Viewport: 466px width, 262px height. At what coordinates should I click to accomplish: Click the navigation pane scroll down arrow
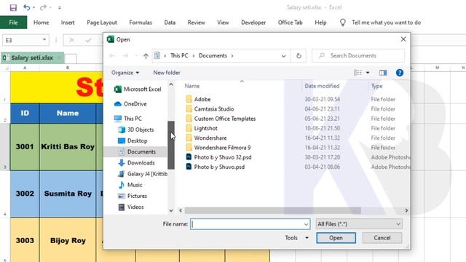(x=171, y=210)
